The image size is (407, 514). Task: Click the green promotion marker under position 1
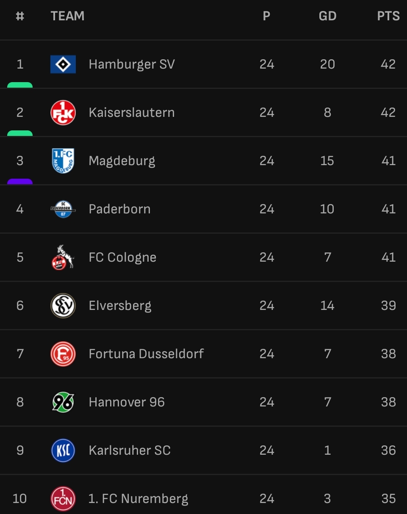[20, 85]
